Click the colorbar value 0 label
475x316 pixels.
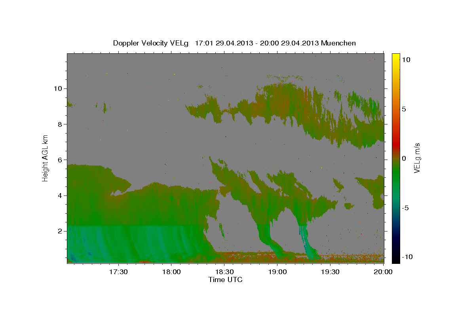pyautogui.click(x=404, y=158)
